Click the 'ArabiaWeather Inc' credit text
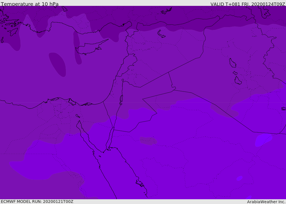This screenshot has width=286, height=204. click(x=266, y=202)
